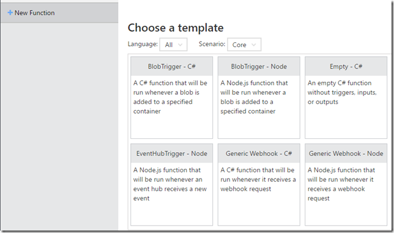Image resolution: width=394 pixels, height=233 pixels.
Task: Click description 'A C# function that will be run whenever it receives a webhook'
Action: point(258,179)
